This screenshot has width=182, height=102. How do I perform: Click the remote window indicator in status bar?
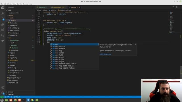2,97
